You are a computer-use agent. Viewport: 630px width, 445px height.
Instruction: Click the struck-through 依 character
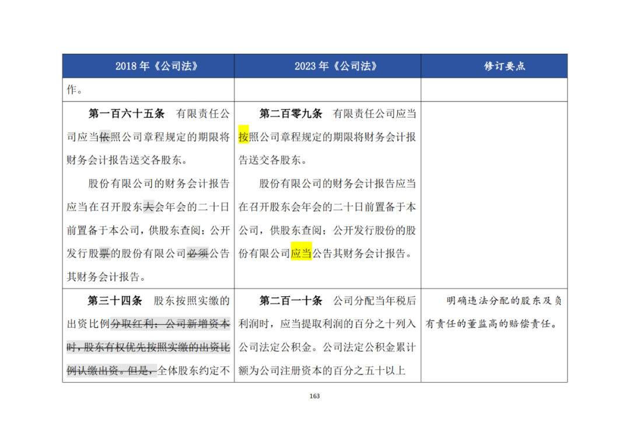click(105, 137)
